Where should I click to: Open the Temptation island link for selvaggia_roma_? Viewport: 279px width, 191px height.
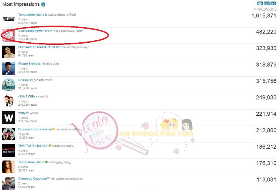pos(33,162)
